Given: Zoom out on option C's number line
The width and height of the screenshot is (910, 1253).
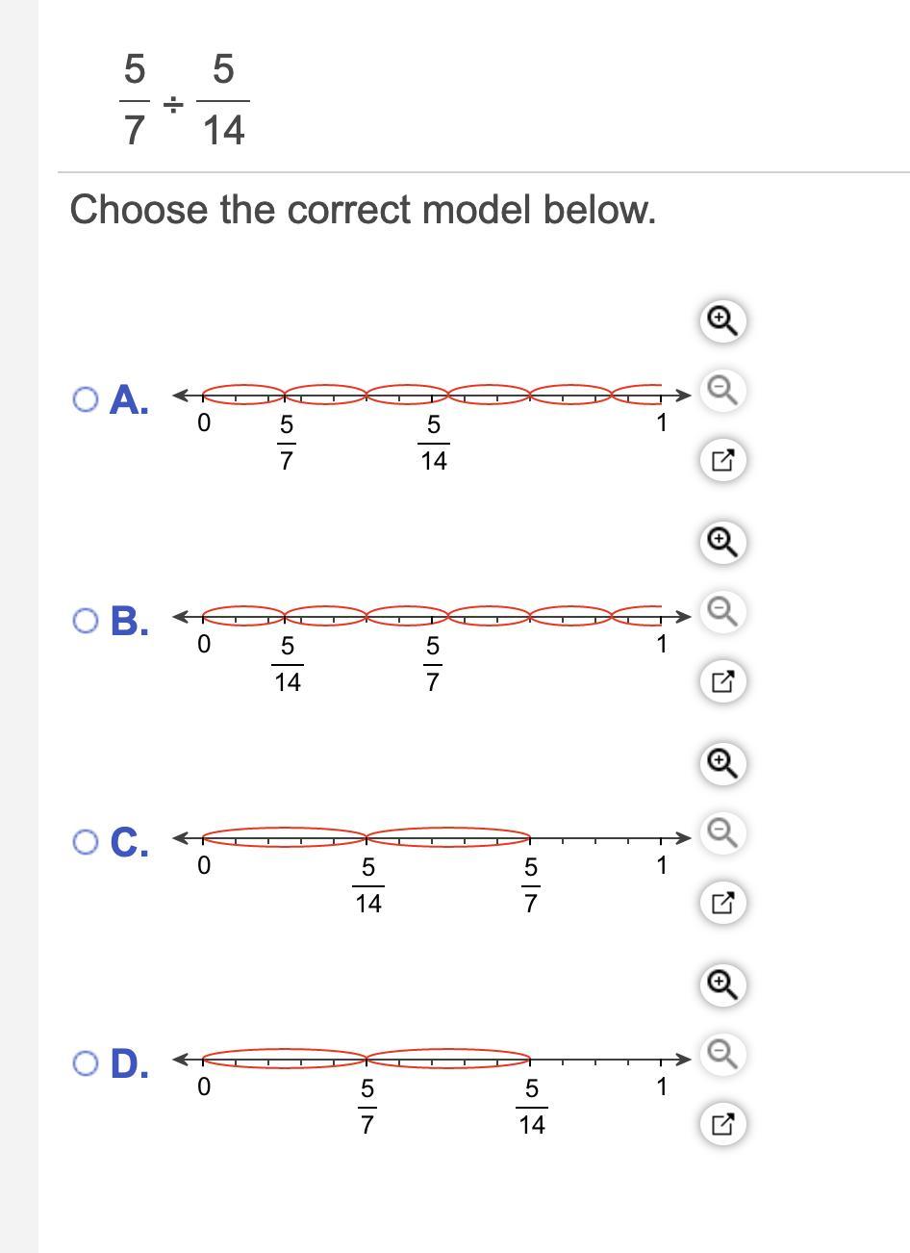Looking at the screenshot, I should click(722, 832).
